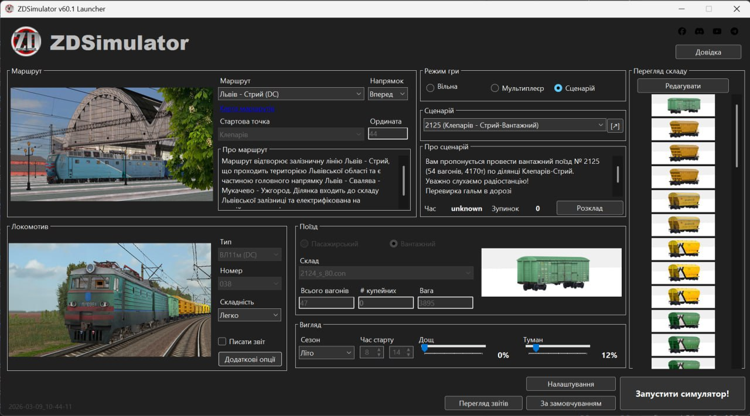Enable the Писати звіт checkbox
750x416 pixels.
tap(222, 342)
